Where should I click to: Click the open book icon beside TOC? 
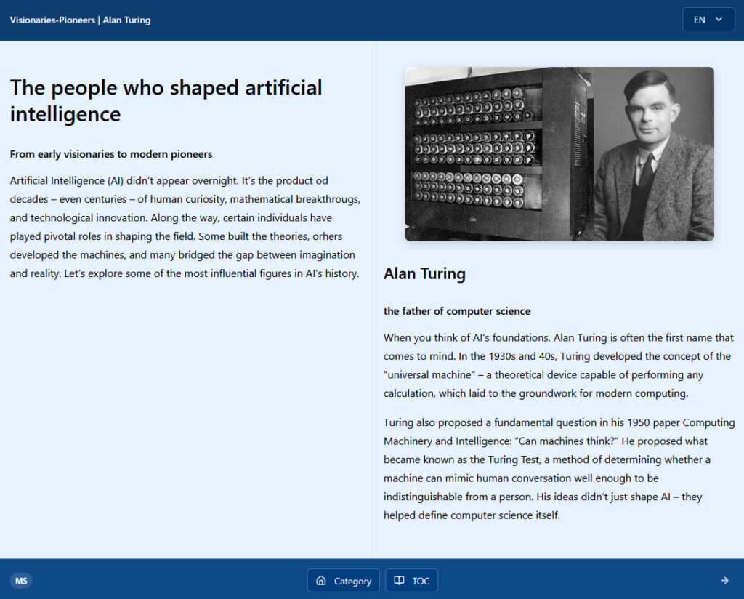point(399,581)
